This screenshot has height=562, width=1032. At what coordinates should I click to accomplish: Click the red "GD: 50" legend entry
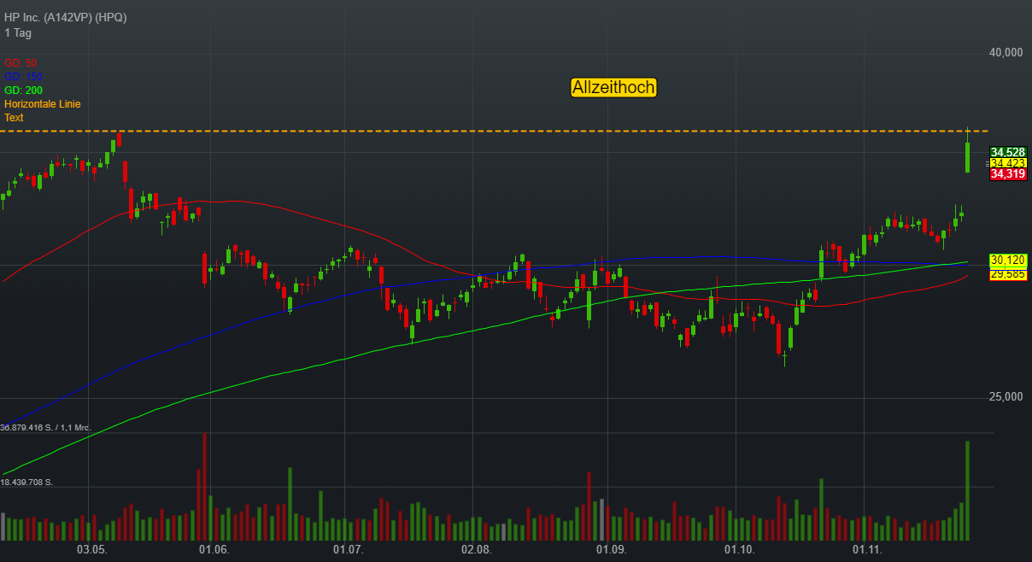[x=21, y=63]
